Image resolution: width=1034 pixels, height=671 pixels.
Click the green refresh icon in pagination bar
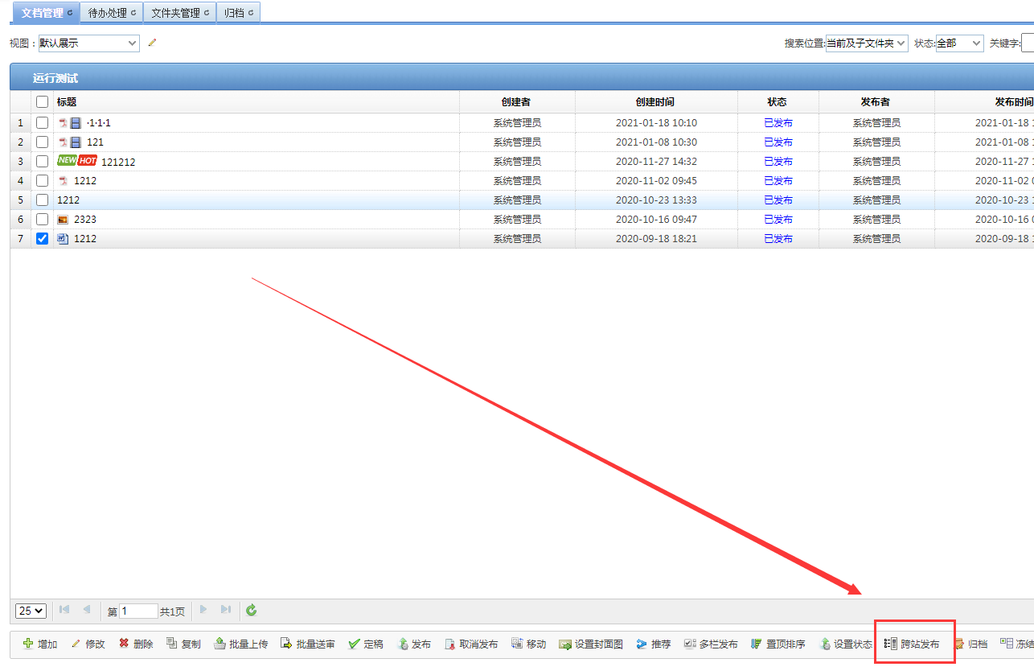click(252, 611)
